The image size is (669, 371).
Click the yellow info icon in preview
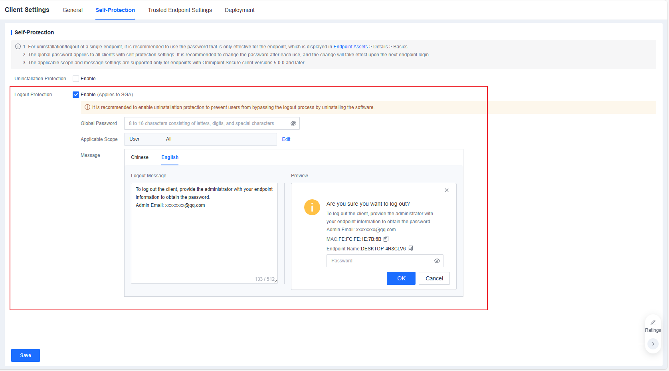click(x=312, y=207)
